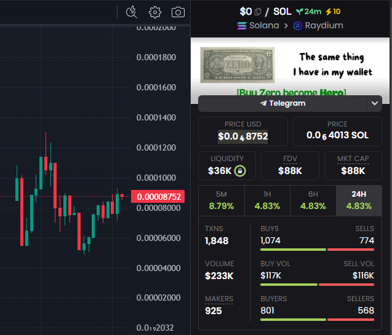Click the BUYERS count 801
Image resolution: width=392 pixels, height=335 pixels.
[x=267, y=311]
